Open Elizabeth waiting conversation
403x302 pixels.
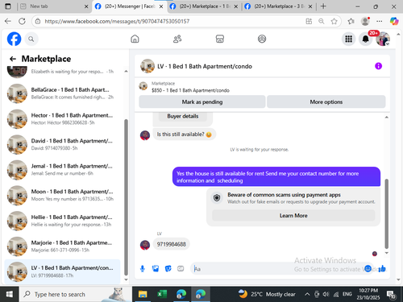(62, 72)
